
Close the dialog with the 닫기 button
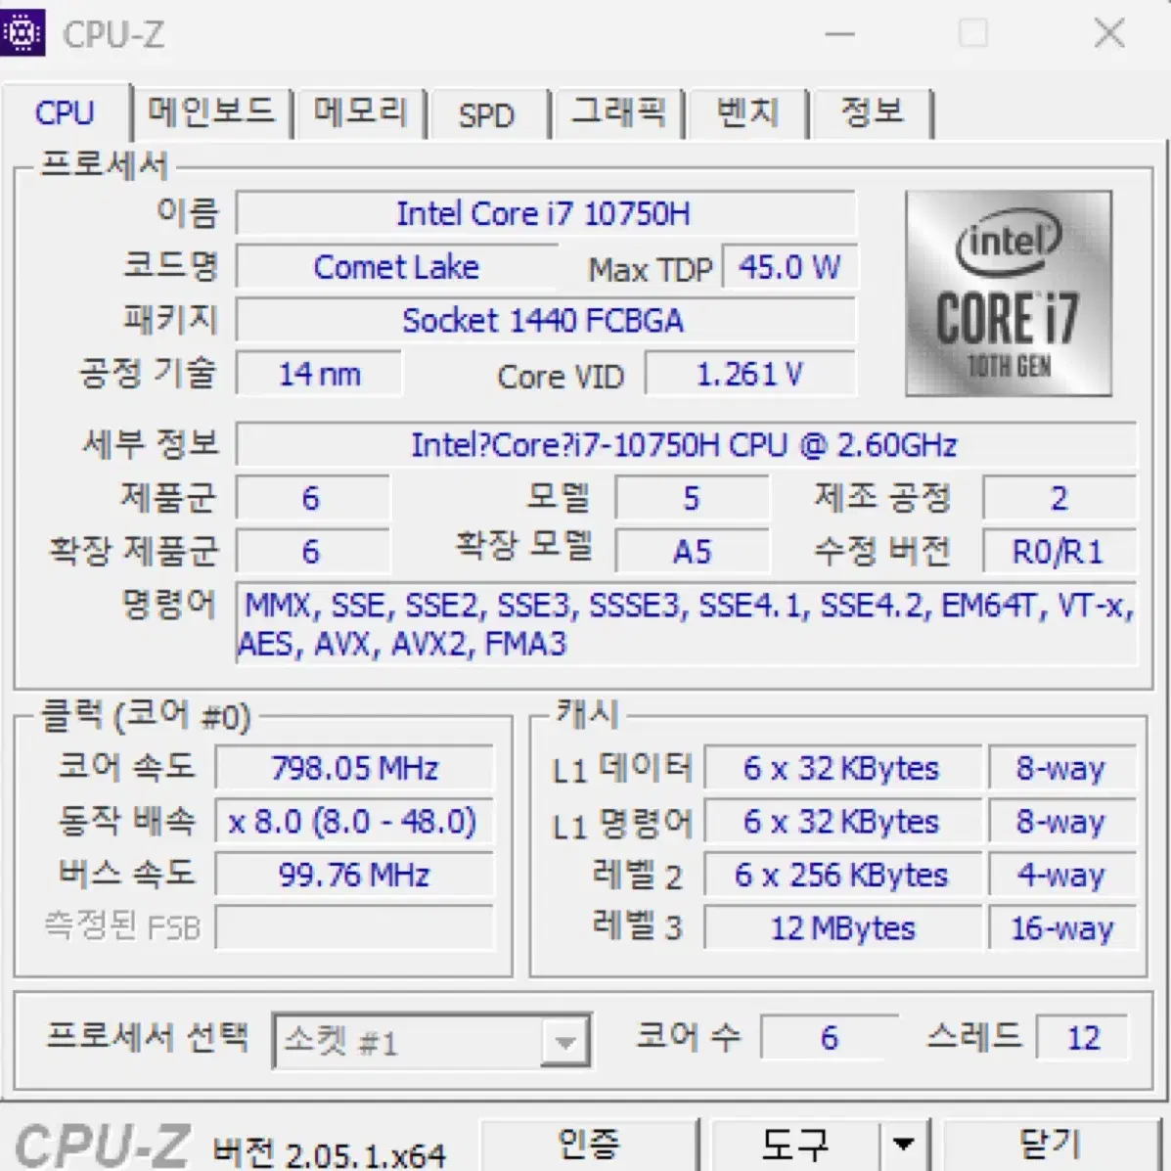(x=1052, y=1144)
